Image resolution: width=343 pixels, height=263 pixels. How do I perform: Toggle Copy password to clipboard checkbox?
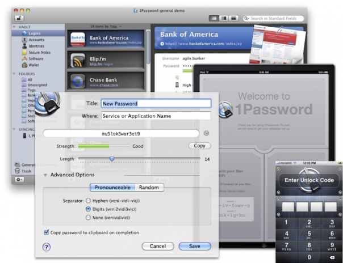[46, 232]
